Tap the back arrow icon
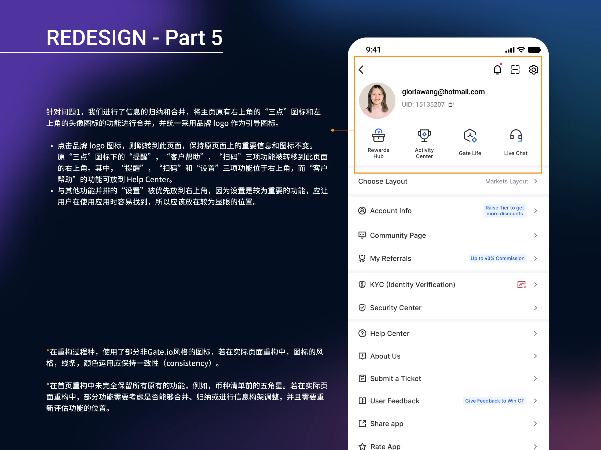The width and height of the screenshot is (601, 450). point(361,70)
